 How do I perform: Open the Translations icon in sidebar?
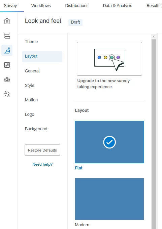pos(7,94)
